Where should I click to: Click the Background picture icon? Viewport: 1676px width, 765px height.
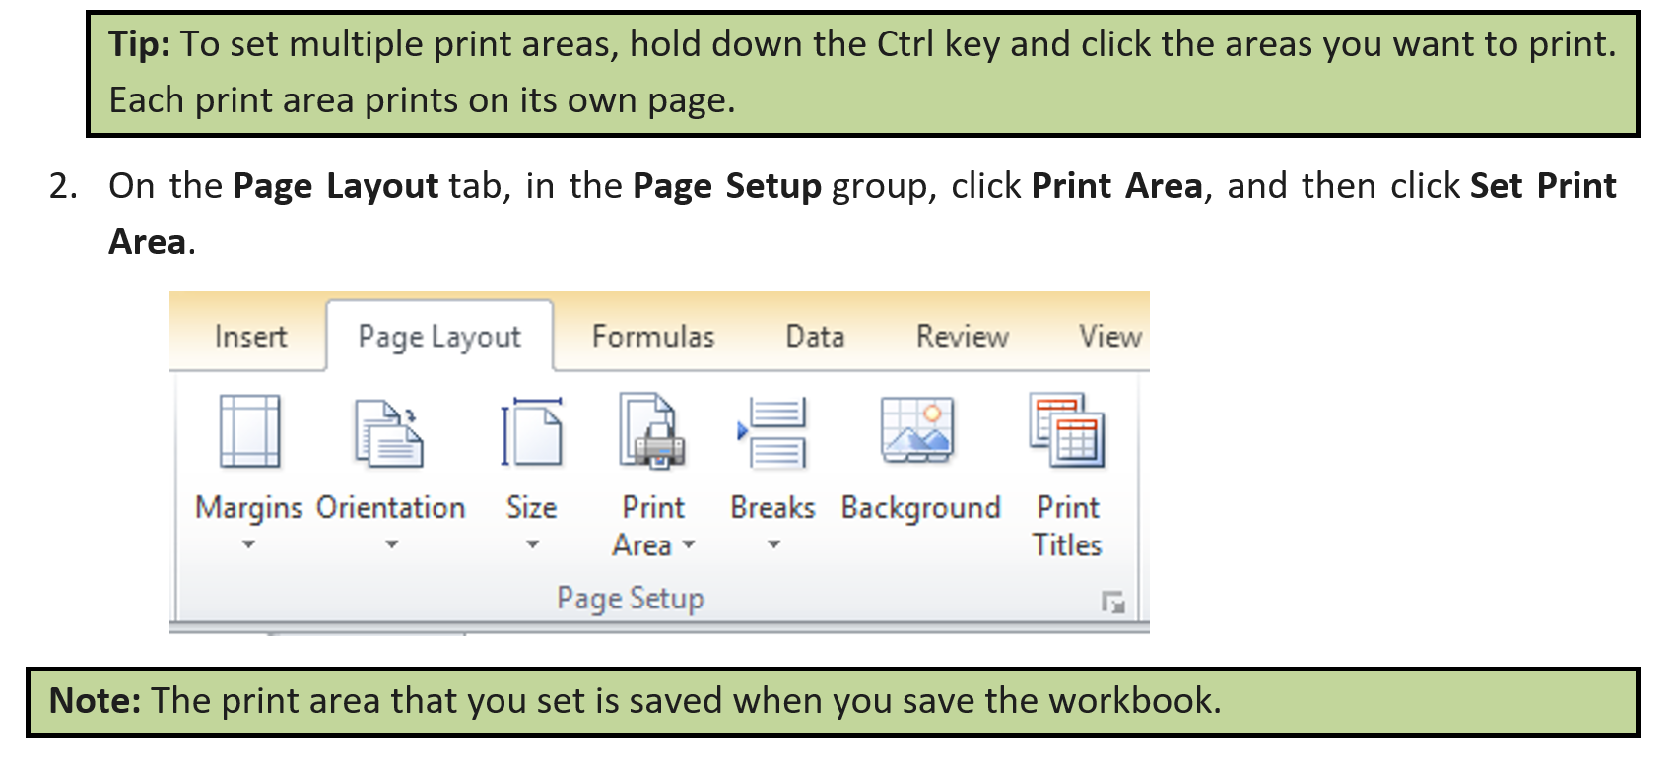(918, 430)
